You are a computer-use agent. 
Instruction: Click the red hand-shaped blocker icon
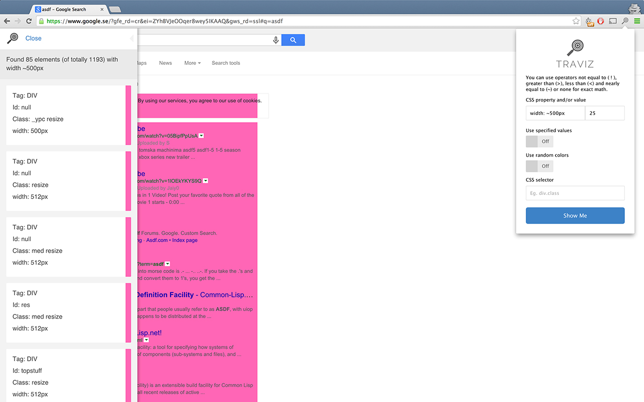[x=601, y=22]
